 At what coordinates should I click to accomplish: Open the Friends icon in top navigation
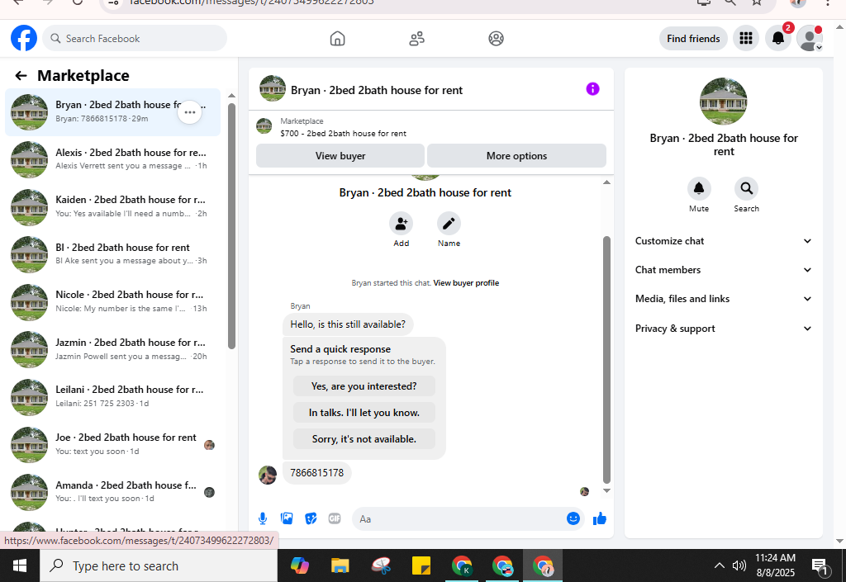pyautogui.click(x=416, y=38)
